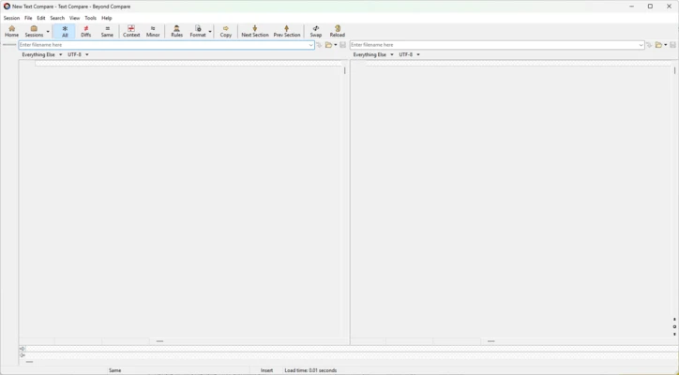Click the right pane horizontal scrollbar handle
Viewport: 679px width, 375px height.
click(x=490, y=341)
